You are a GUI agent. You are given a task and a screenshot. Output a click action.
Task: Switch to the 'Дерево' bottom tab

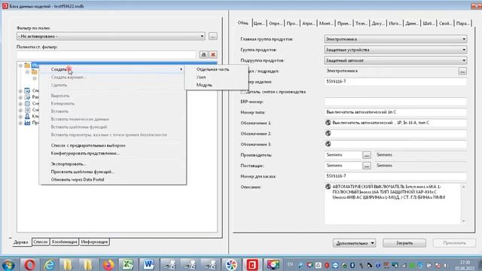[21, 242]
